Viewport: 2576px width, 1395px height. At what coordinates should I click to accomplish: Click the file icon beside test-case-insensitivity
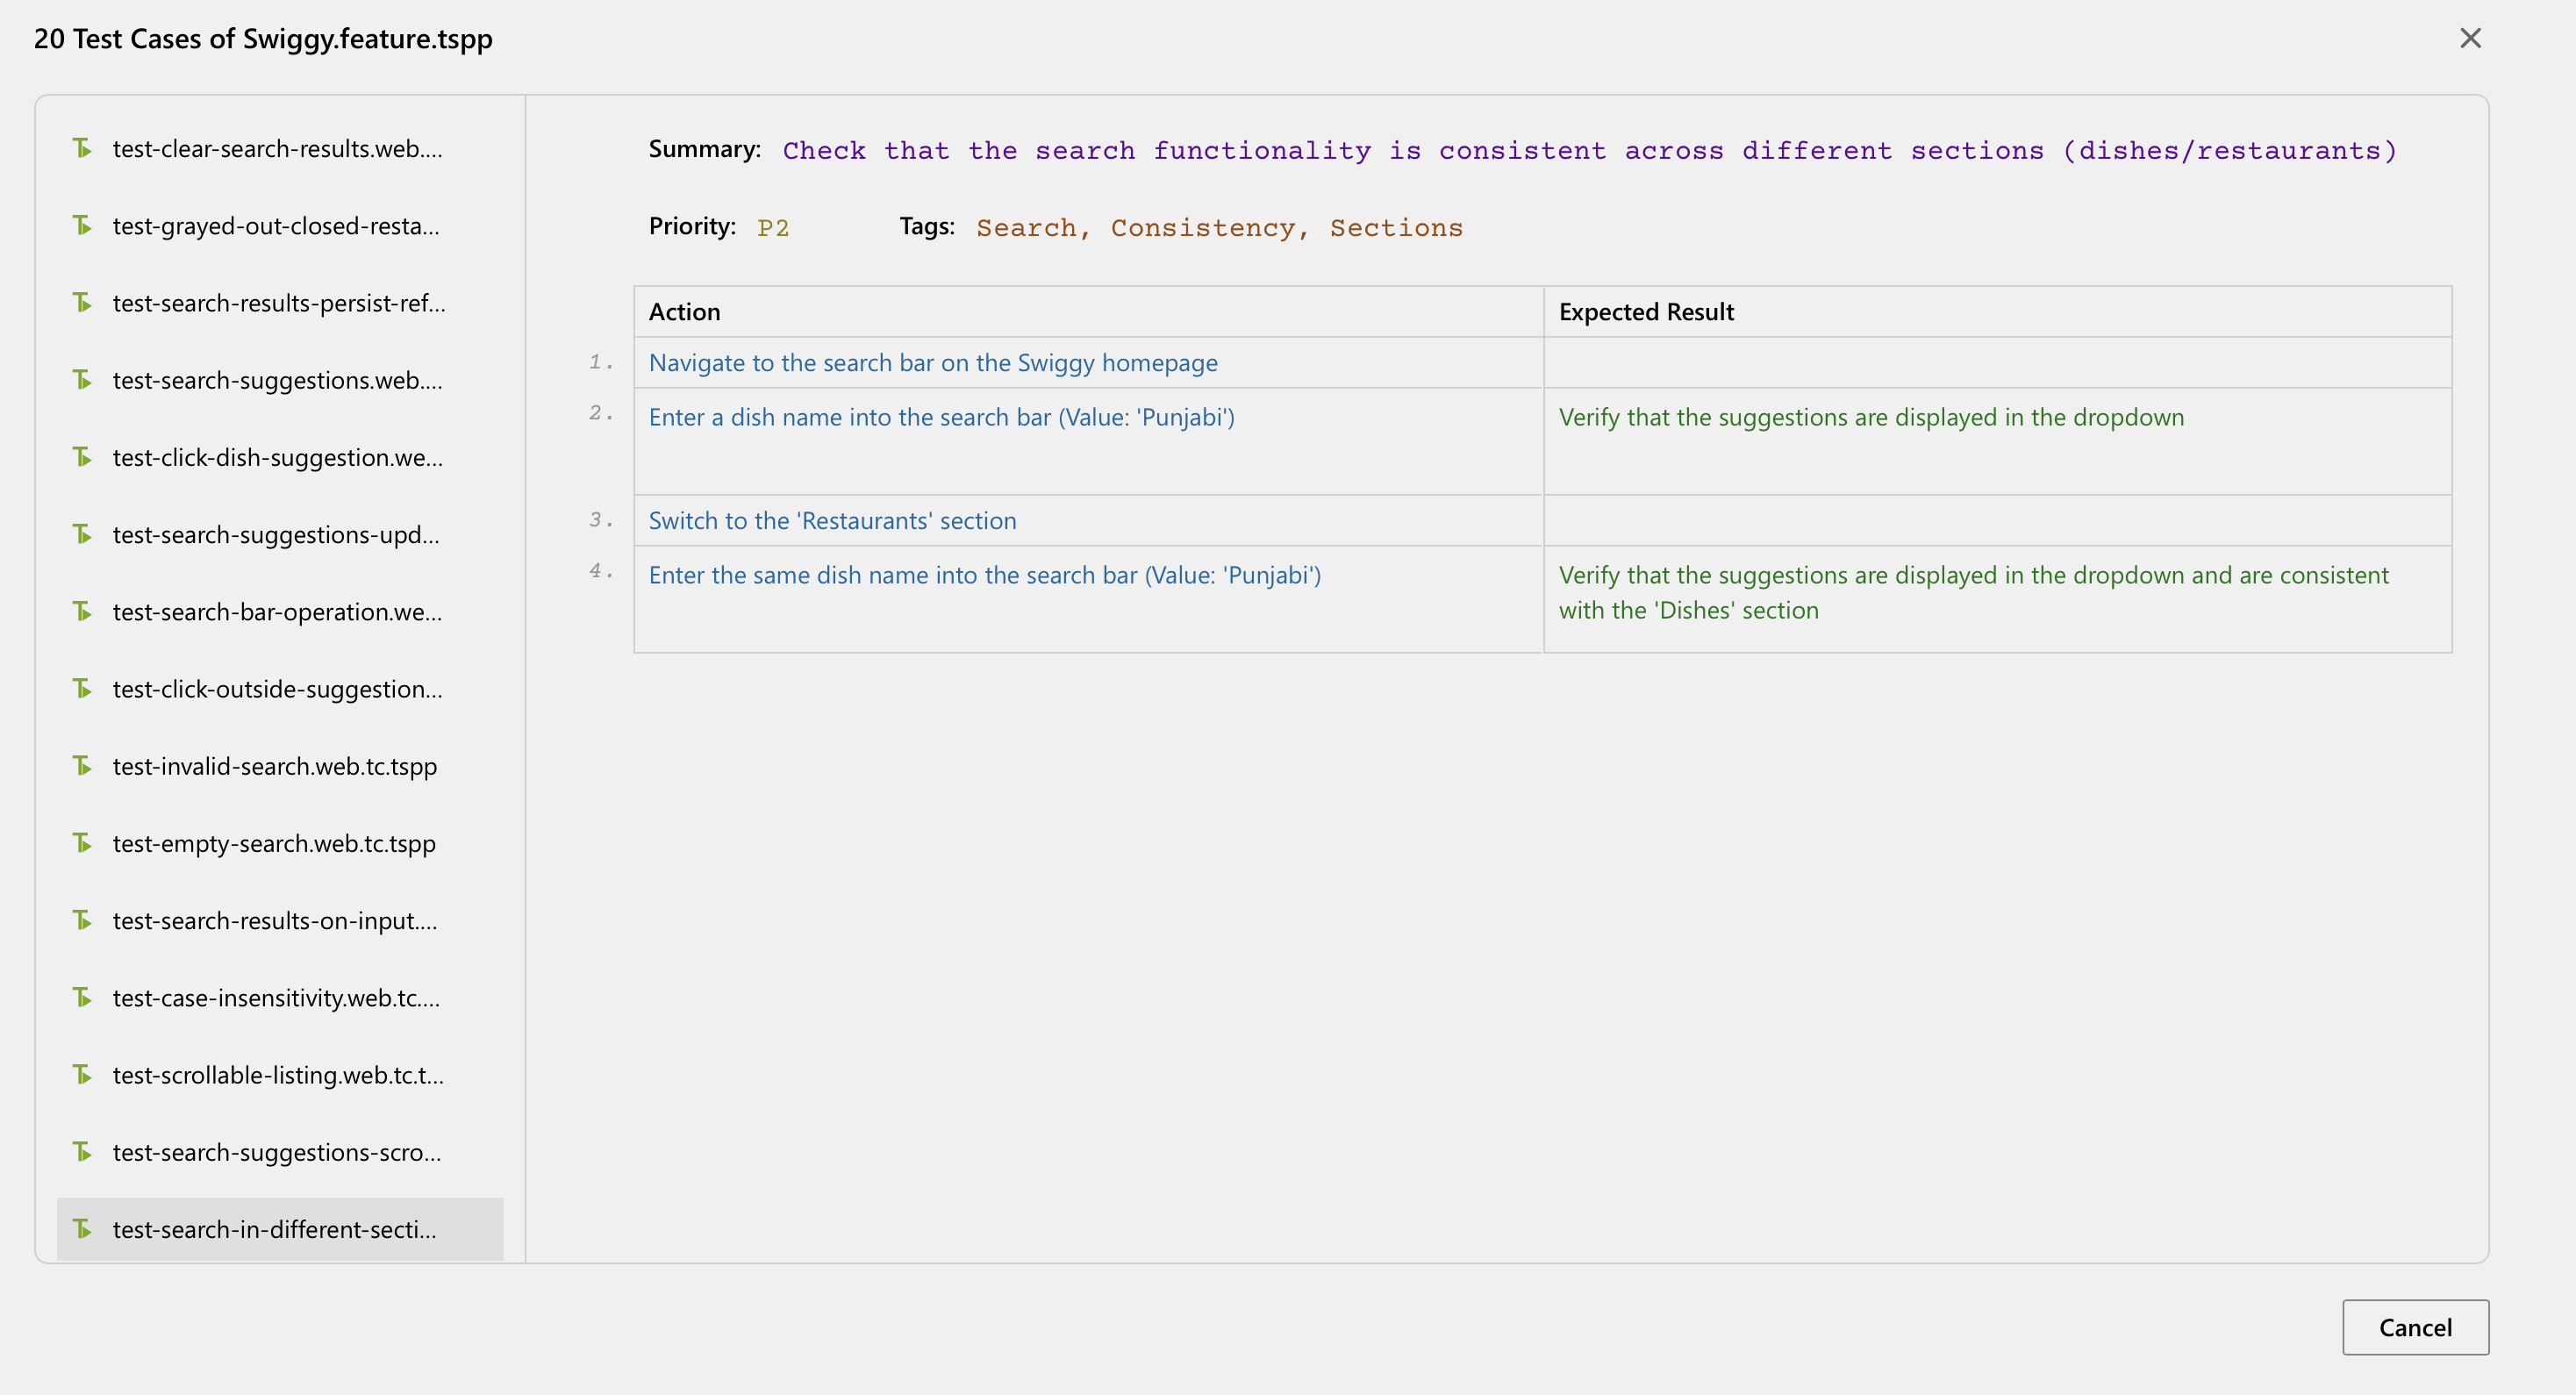pos(82,997)
